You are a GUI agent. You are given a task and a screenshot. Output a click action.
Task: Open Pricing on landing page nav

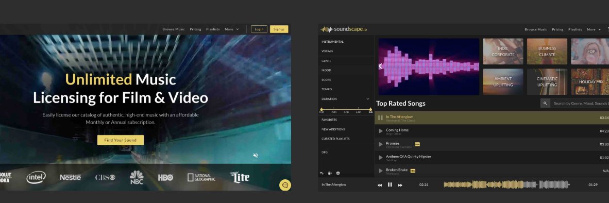point(195,29)
